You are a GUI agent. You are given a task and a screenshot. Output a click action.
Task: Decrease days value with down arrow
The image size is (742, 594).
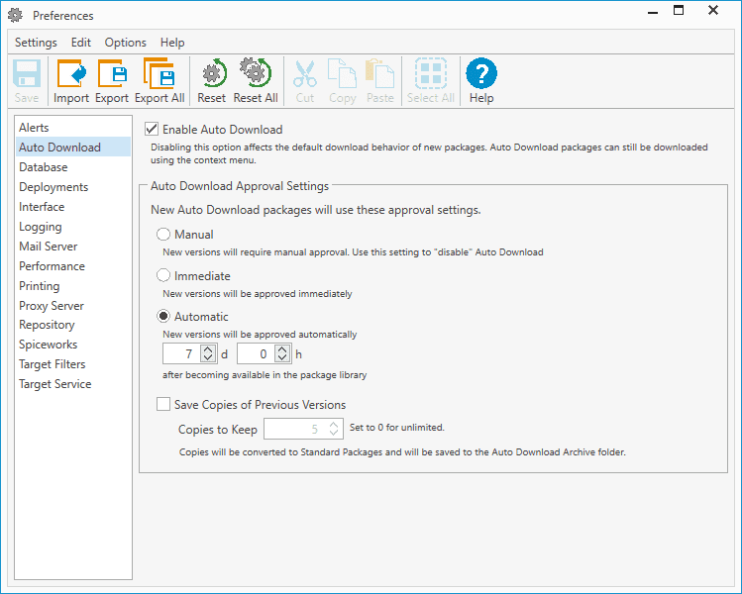point(208,357)
